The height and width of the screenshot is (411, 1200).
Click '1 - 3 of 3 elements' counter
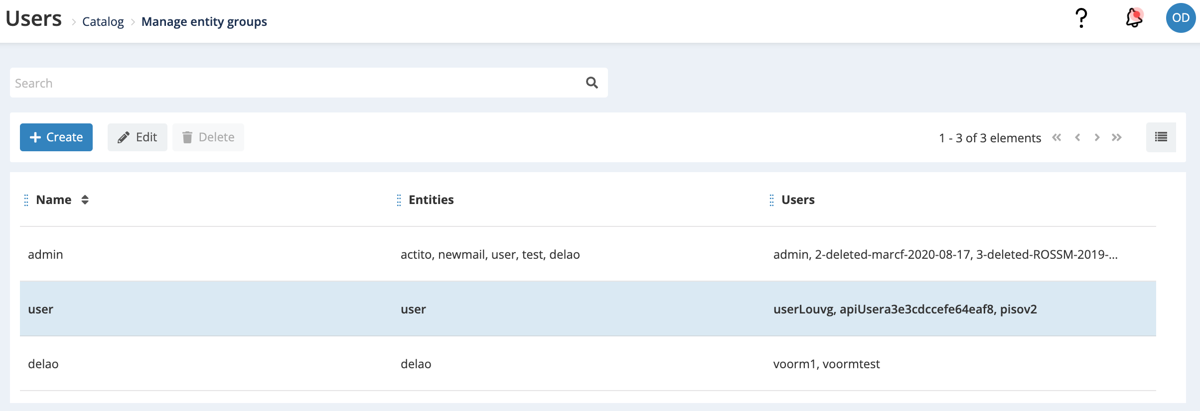click(x=990, y=138)
